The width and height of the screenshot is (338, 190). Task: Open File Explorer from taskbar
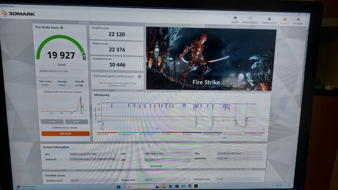[x=164, y=186]
